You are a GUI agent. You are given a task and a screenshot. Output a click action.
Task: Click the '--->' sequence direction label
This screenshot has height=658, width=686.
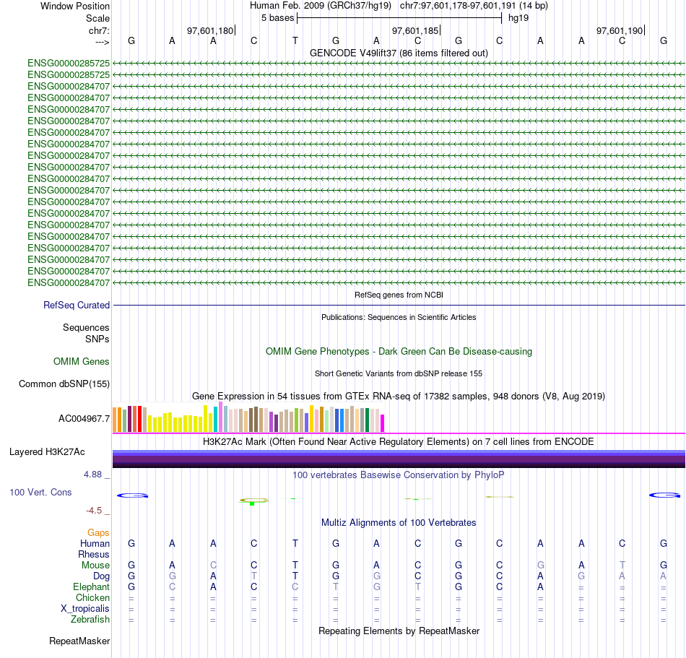tap(102, 42)
